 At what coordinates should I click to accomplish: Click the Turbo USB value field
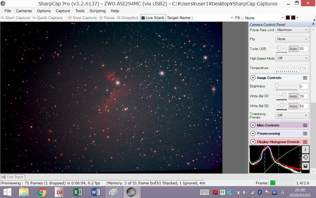click(x=304, y=49)
